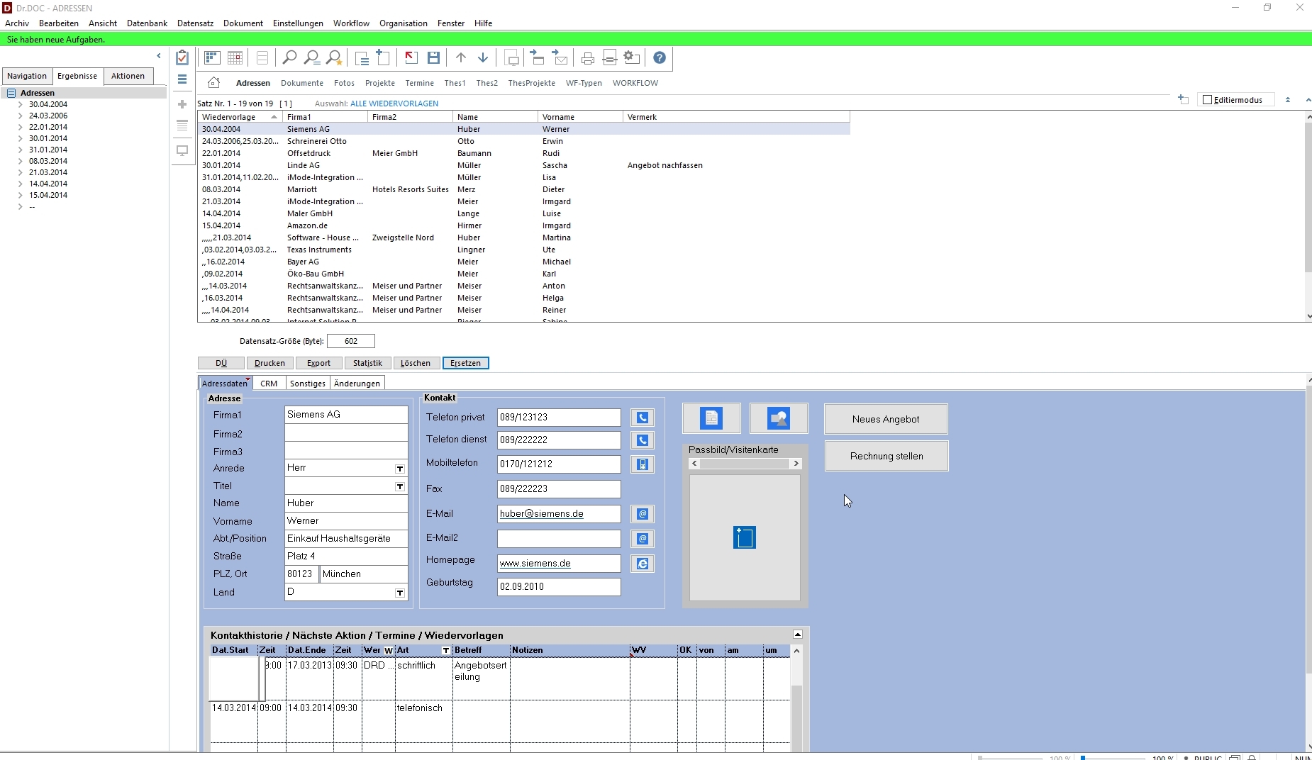Click into the Geburtstag date field
Screen dimensions: 1312x760
tap(558, 587)
